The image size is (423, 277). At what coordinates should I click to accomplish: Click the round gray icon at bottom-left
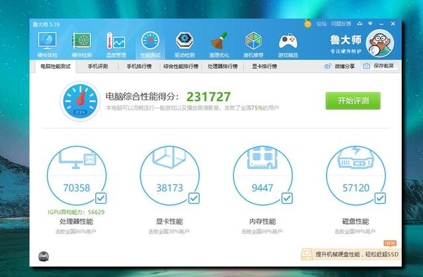[44, 257]
